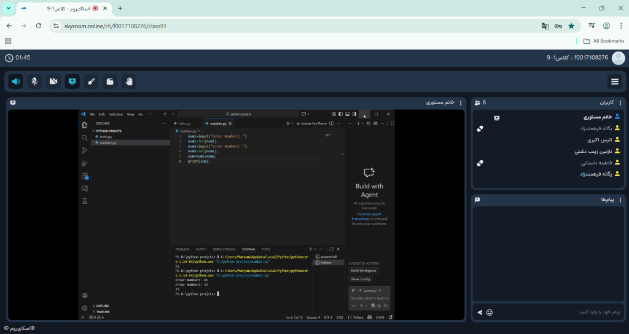Open the whiteboard brush tool

(x=91, y=81)
